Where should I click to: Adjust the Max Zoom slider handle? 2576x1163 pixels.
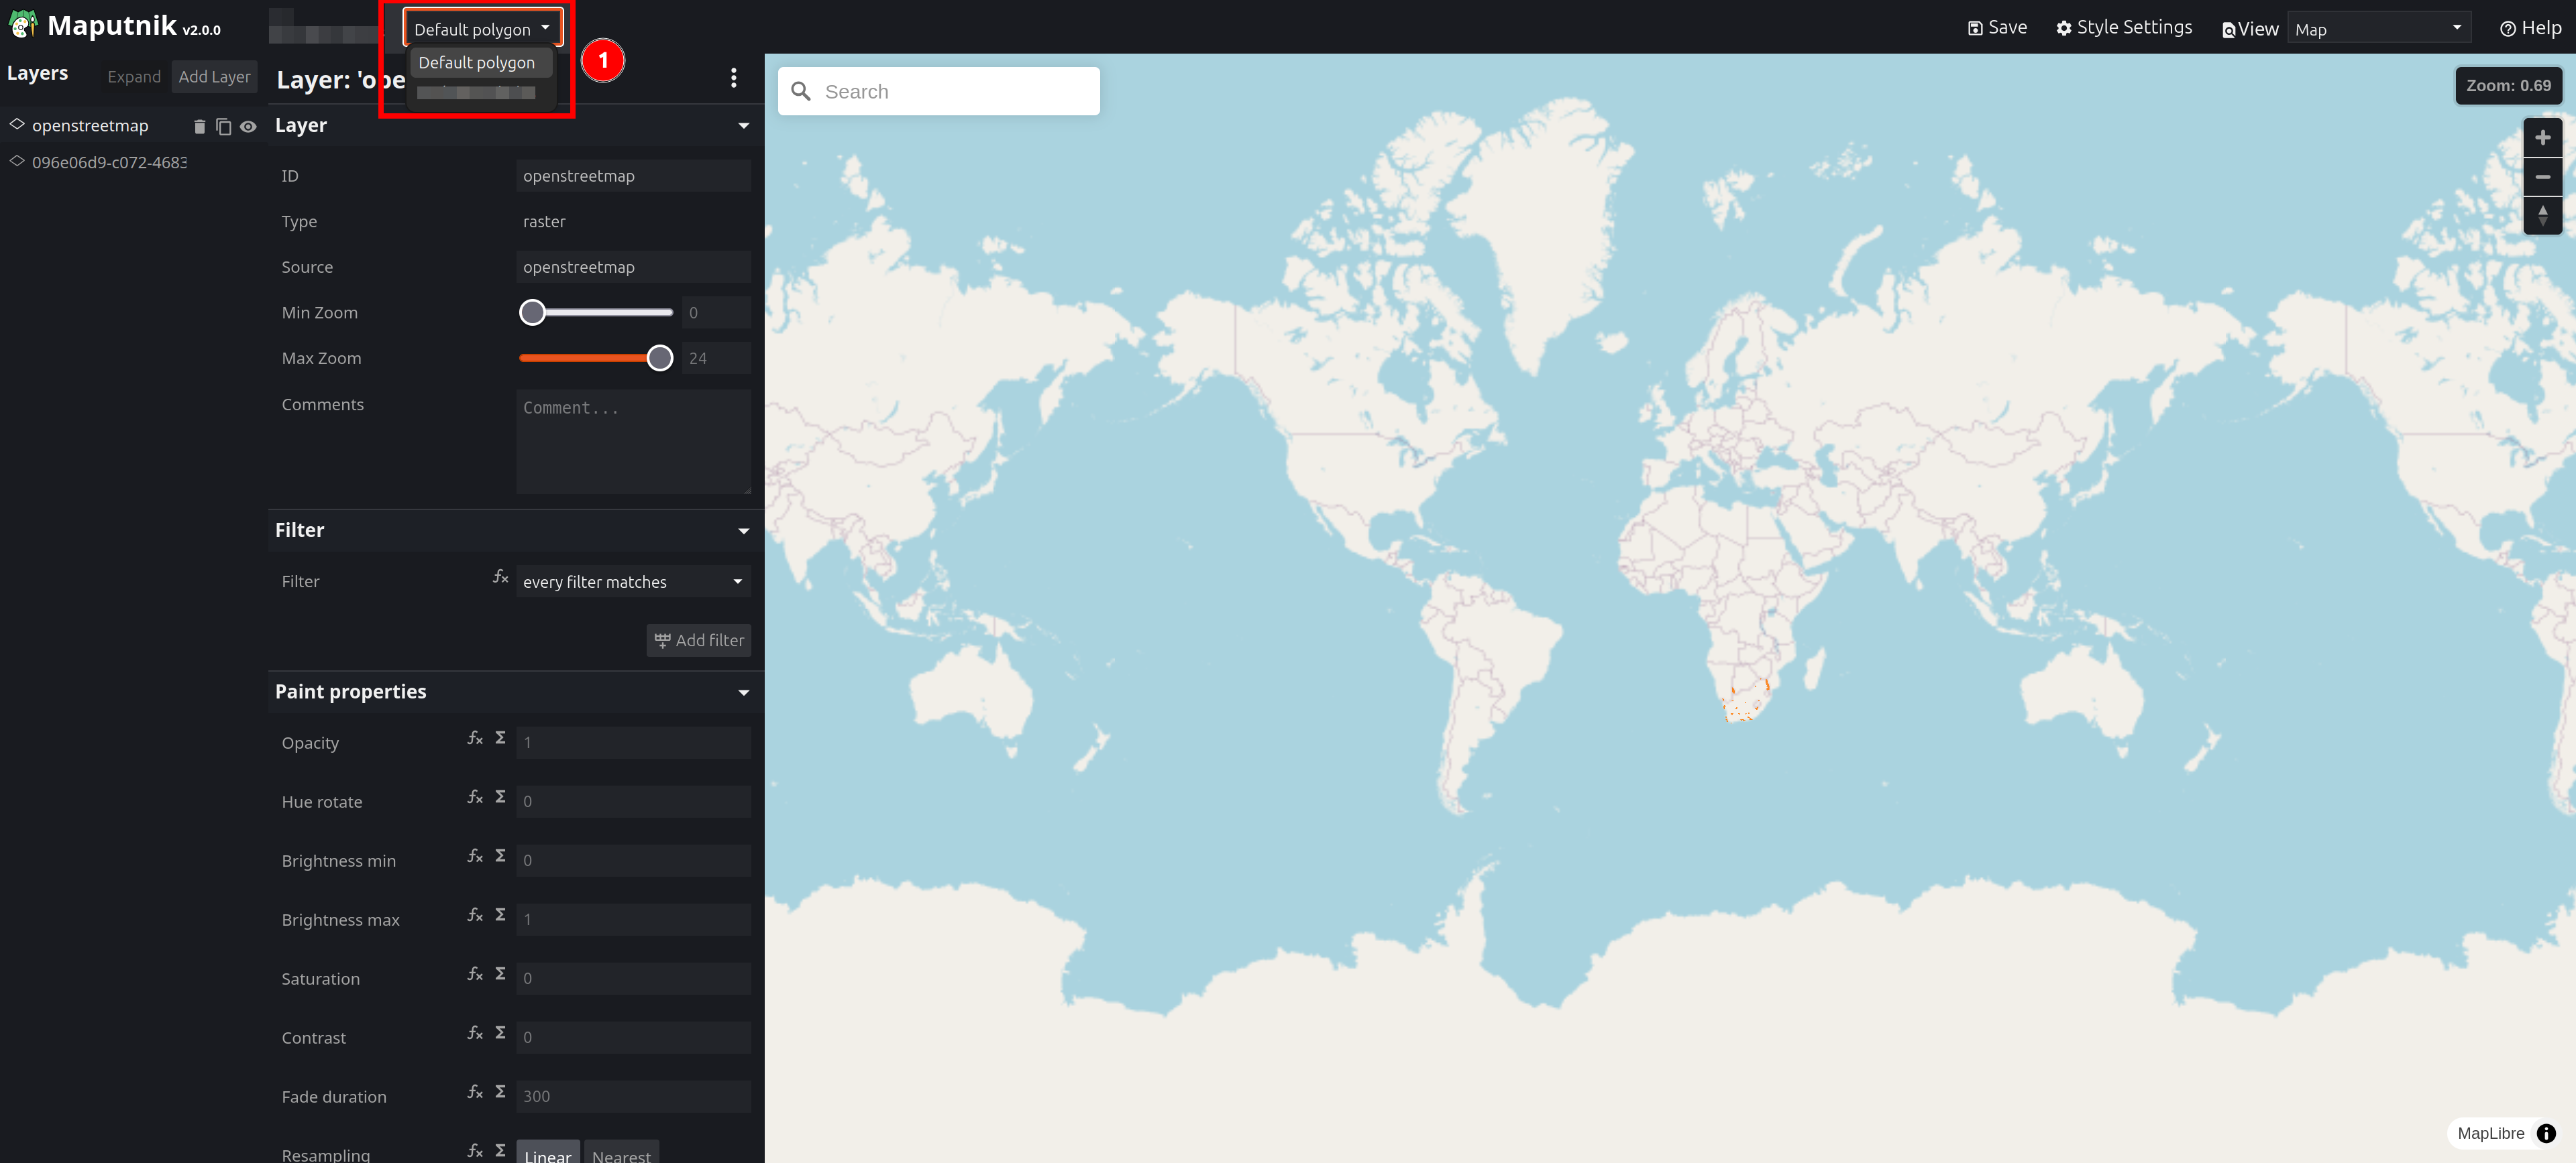coord(659,358)
